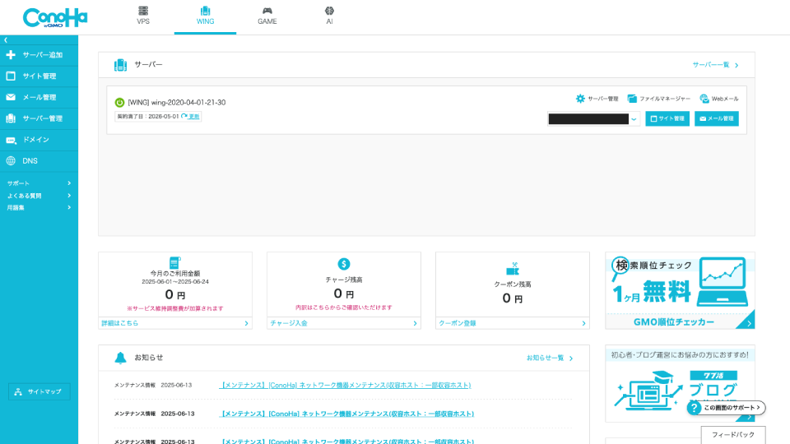
Task: Click the サーバー一覧 link
Action: 715,65
